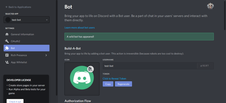Click the back arrow beside Back to Applications
Screen dimensions: 226x103
(6, 7)
